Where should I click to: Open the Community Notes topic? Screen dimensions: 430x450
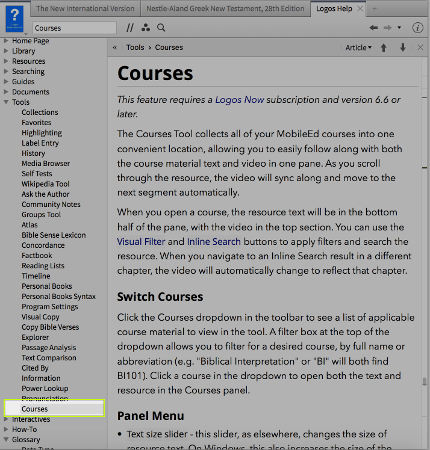click(51, 205)
